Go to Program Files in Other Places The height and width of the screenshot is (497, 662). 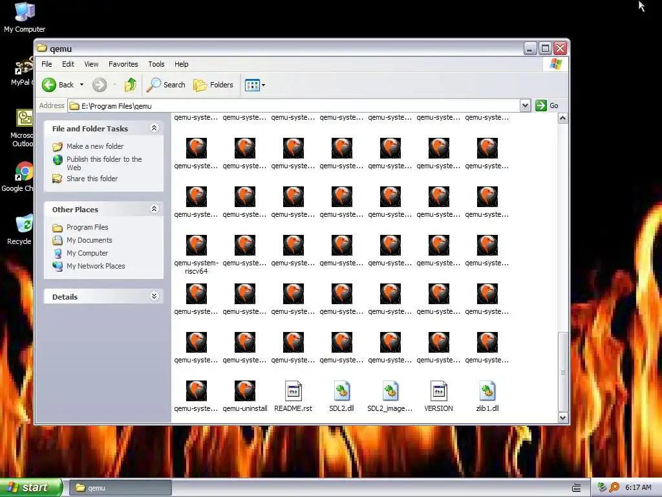87,227
